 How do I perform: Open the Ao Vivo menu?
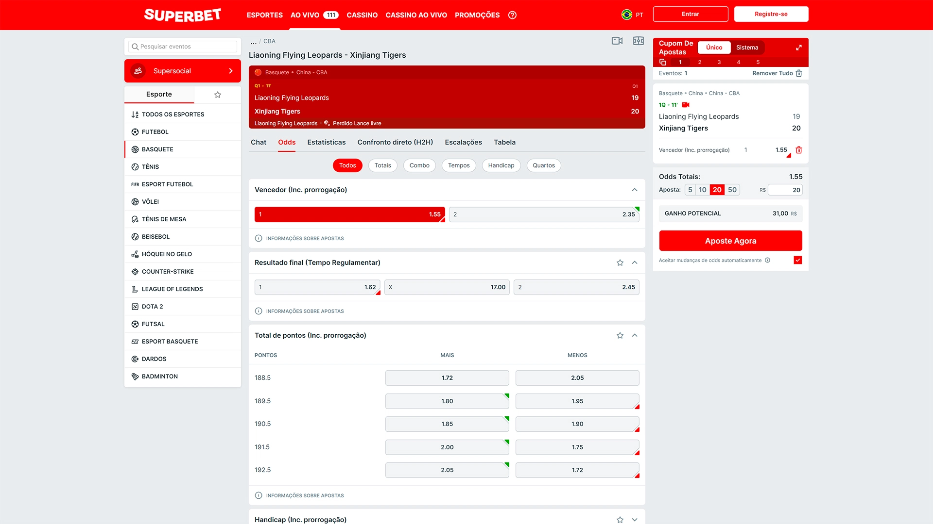314,15
